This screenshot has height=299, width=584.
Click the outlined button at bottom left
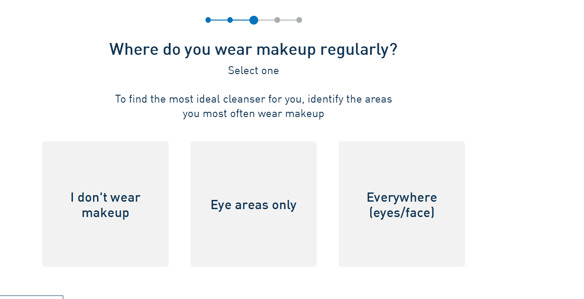(x=31, y=297)
